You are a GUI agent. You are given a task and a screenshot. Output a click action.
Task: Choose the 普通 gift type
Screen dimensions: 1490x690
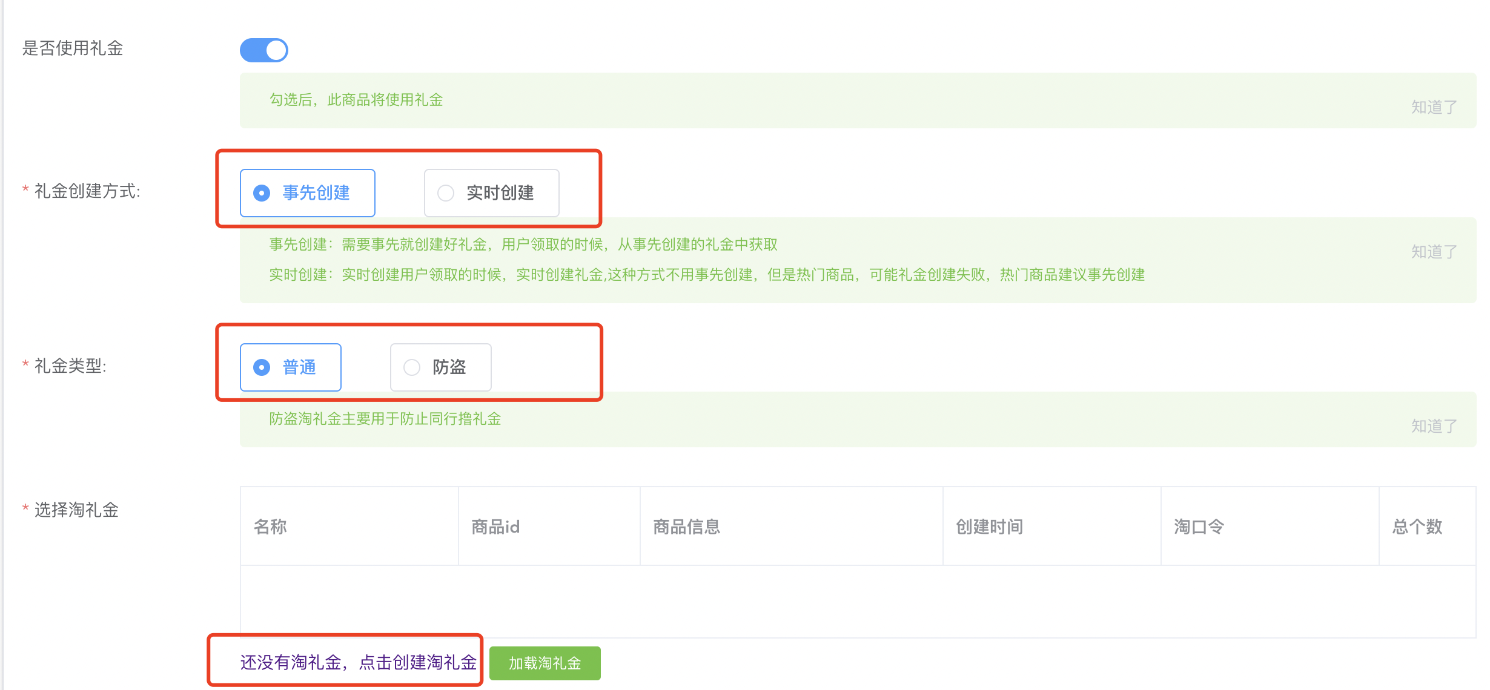coord(291,367)
